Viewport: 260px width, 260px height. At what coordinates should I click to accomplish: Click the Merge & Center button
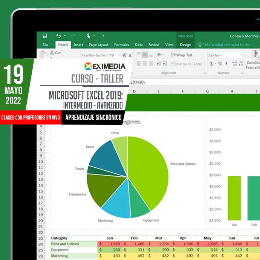[187, 64]
